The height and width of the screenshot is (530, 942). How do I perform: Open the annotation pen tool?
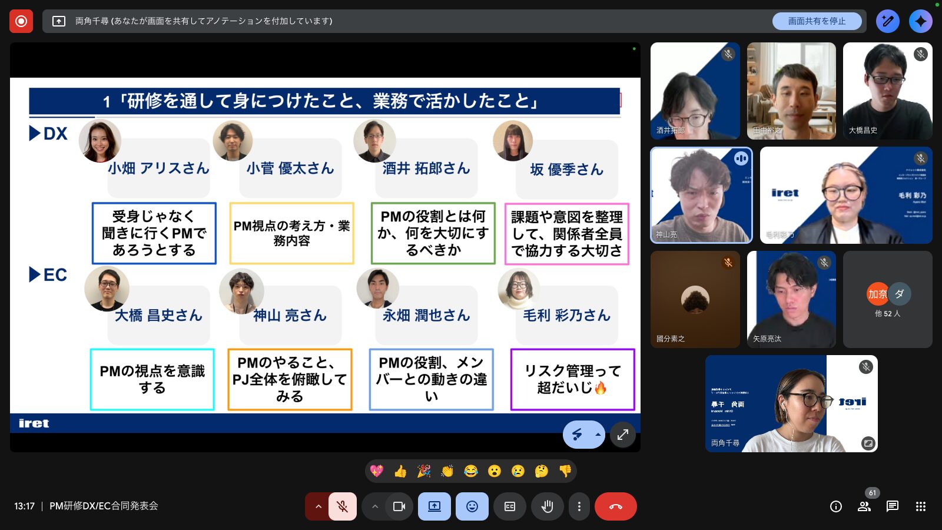(x=887, y=21)
